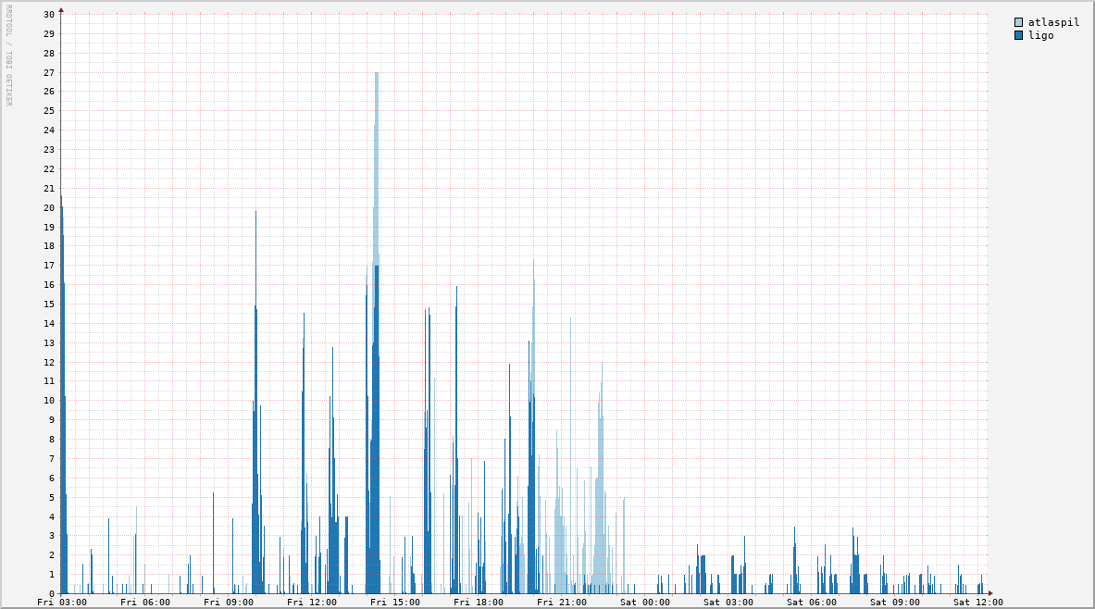Select the Sat 00:00 time label
Image resolution: width=1095 pixels, height=609 pixels.
645,603
